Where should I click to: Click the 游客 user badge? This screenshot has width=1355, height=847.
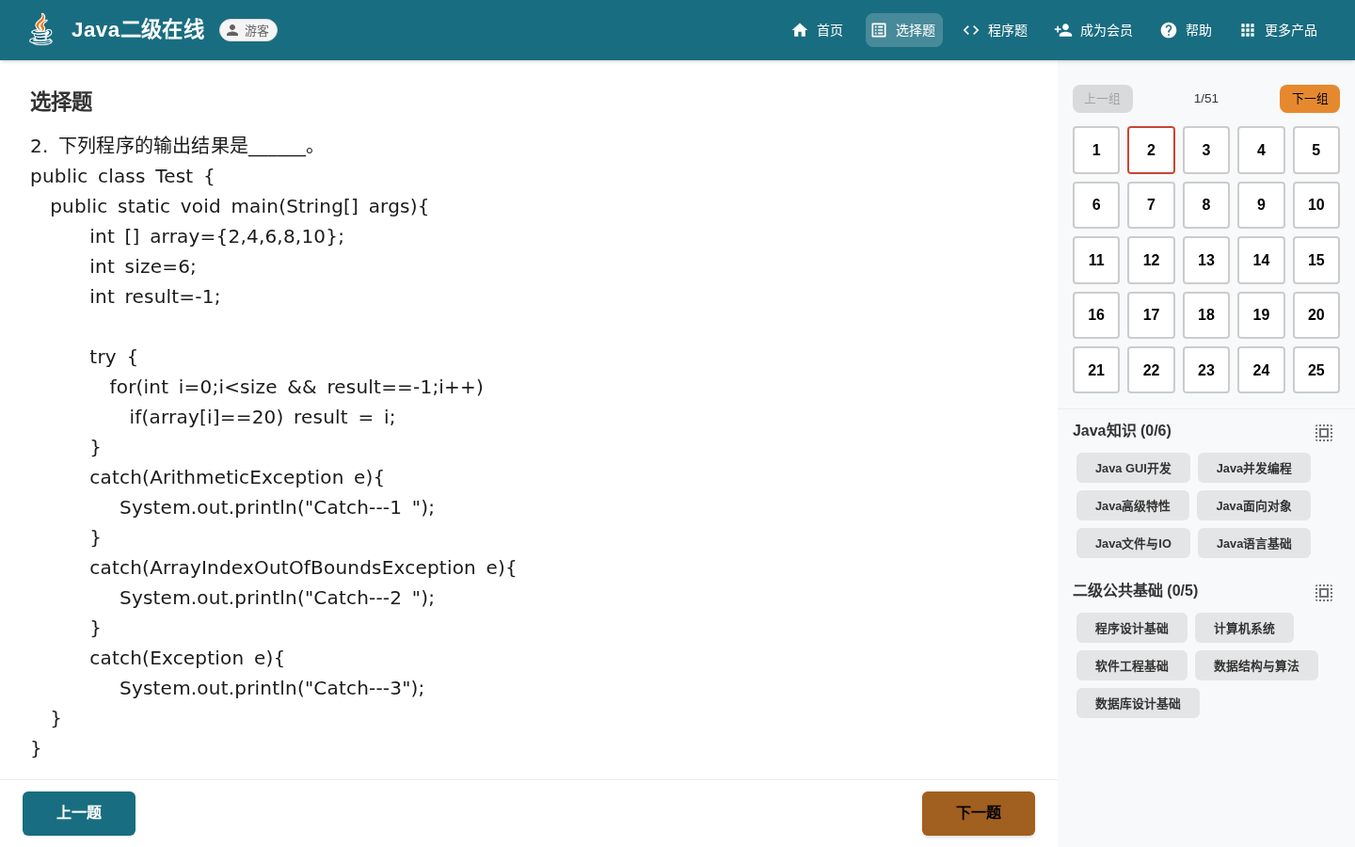click(x=248, y=30)
